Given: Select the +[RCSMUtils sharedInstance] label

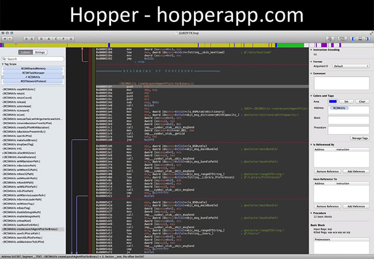Looking at the screenshot, I should point(19,157).
